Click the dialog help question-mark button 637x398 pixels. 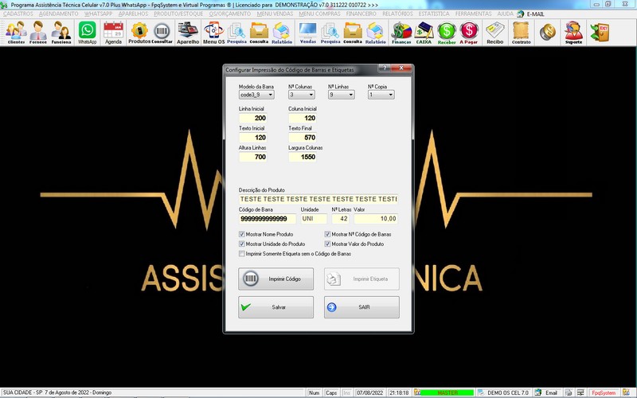[385, 68]
